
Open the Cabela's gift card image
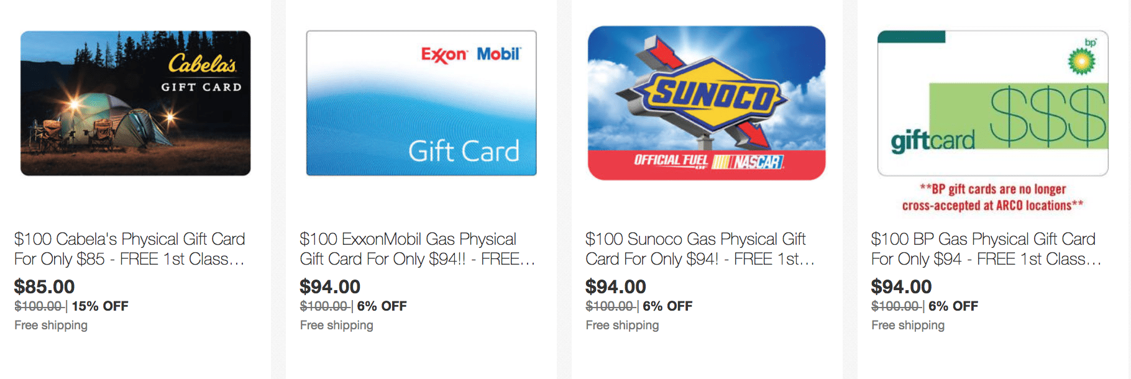coord(135,103)
